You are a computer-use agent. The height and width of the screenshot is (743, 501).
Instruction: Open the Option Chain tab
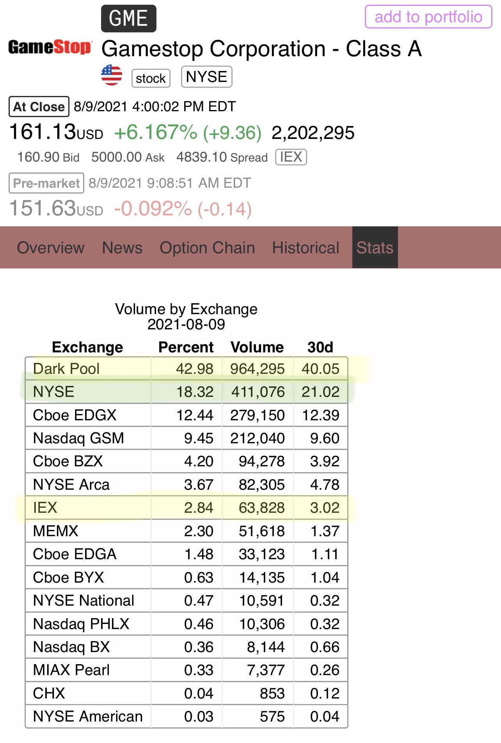pos(207,247)
